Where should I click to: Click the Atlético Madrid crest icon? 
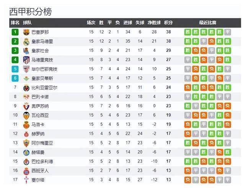(26, 60)
